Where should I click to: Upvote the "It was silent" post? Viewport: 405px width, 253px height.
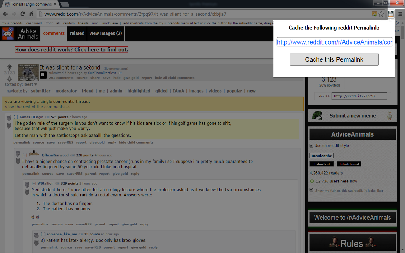tap(9, 67)
